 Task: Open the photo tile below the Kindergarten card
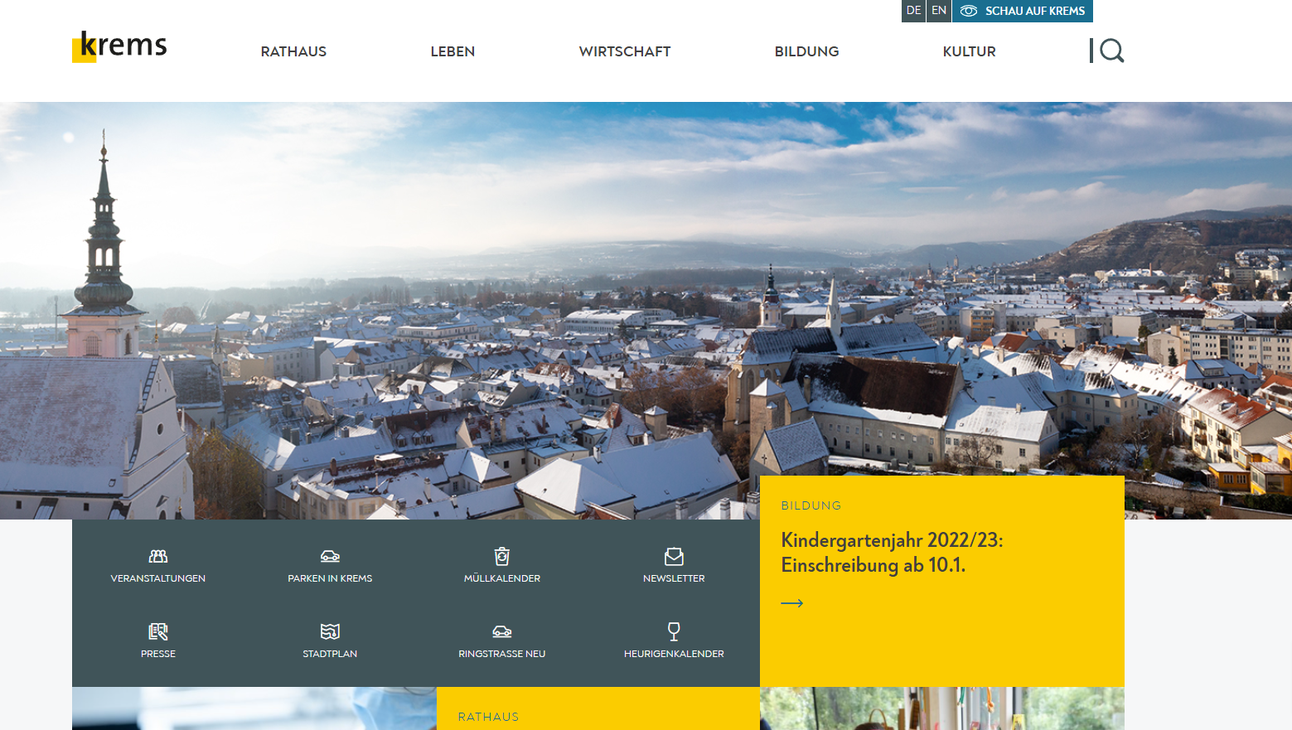click(x=942, y=708)
